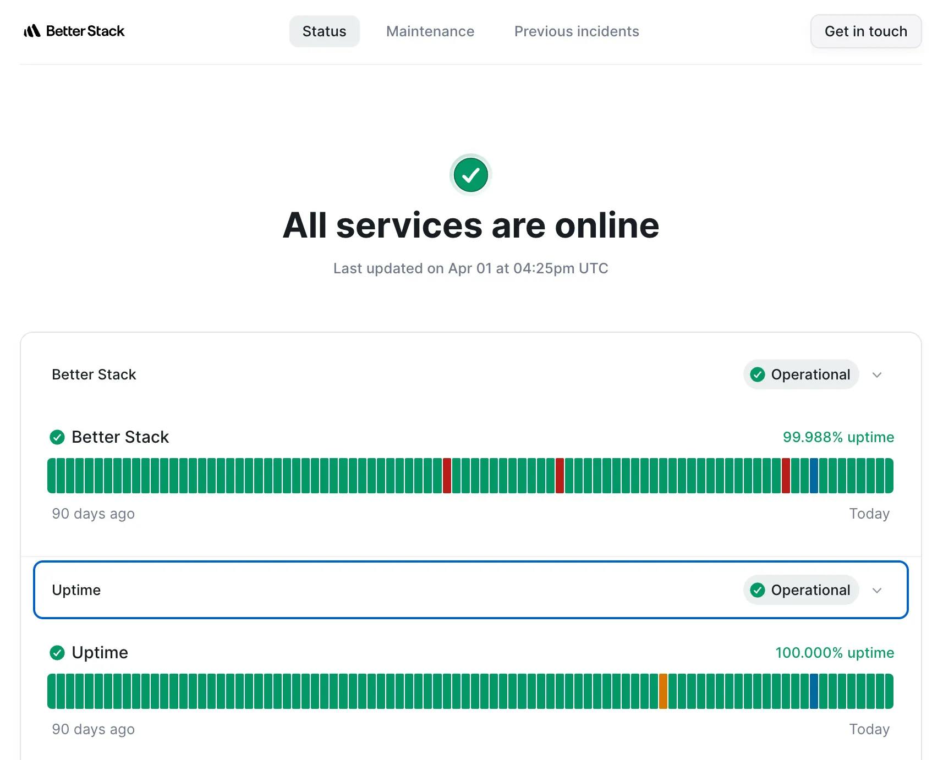943x760 pixels.
Task: Click the 99.988% uptime text
Action: [838, 437]
